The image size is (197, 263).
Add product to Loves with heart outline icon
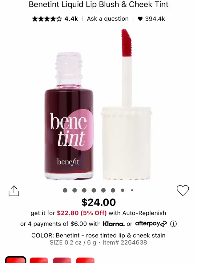pos(183,190)
